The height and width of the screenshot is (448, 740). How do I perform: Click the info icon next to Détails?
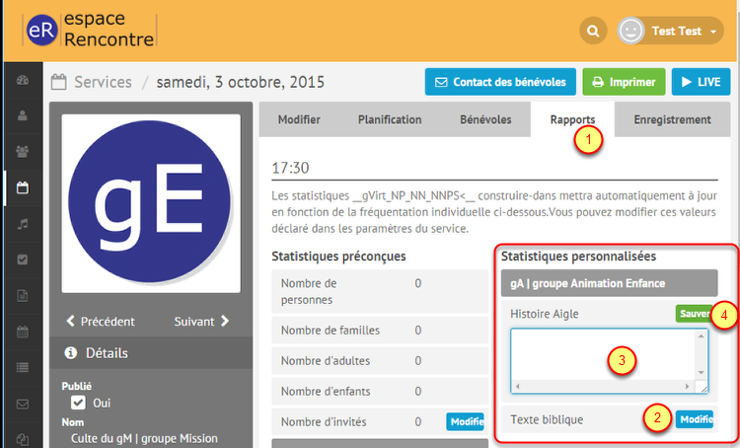71,352
